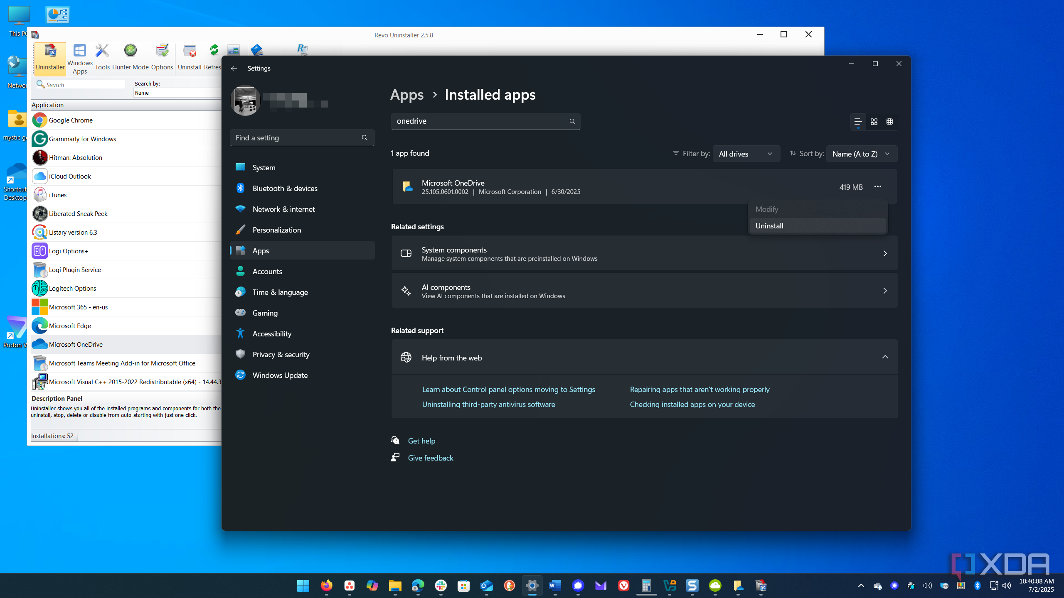Activate Hunter Mode in Revo Uninstaller
The height and width of the screenshot is (598, 1064).
[131, 58]
